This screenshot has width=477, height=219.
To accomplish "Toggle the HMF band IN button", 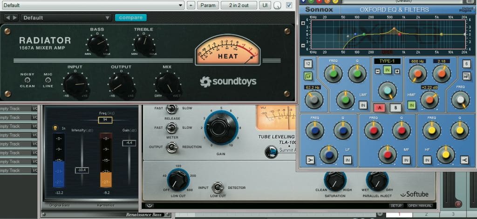I will click(x=412, y=105).
